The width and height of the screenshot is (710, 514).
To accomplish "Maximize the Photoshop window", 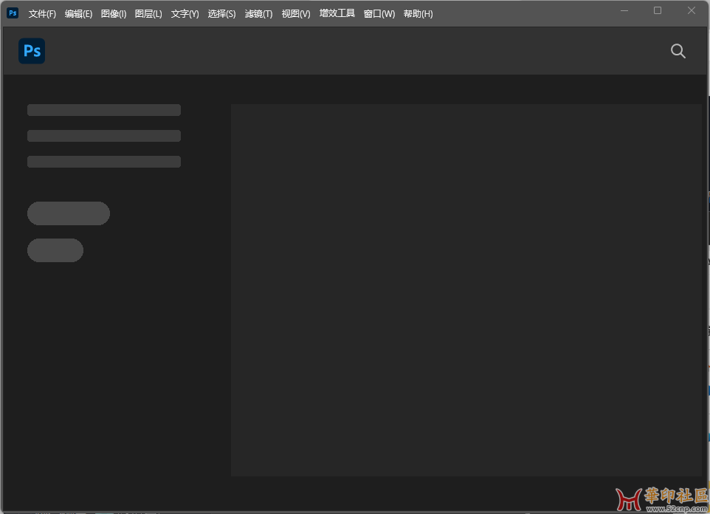I will click(x=658, y=10).
